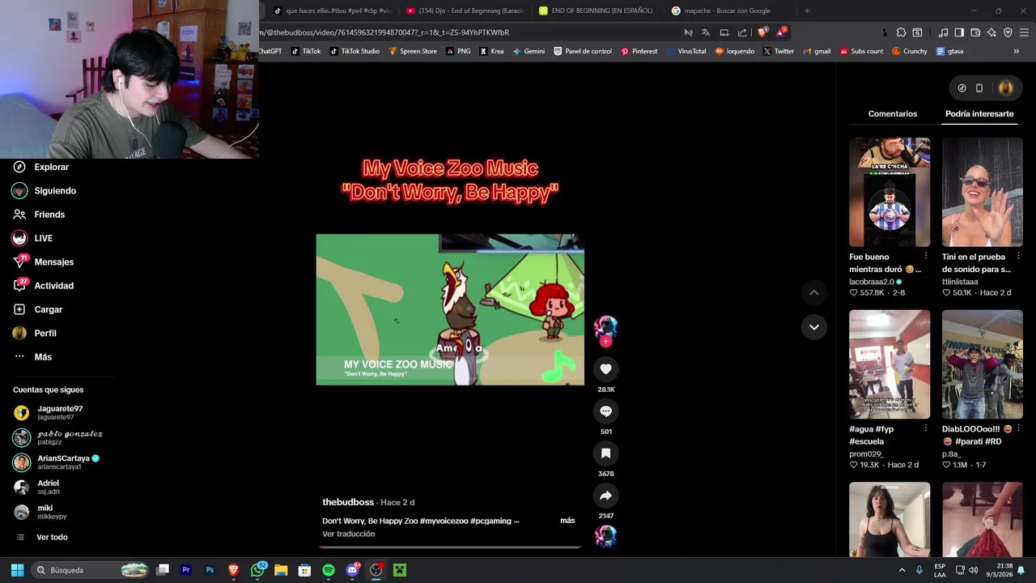The height and width of the screenshot is (583, 1036).
Task: Open the Actividad icon with 27 badge
Action: tap(19, 285)
